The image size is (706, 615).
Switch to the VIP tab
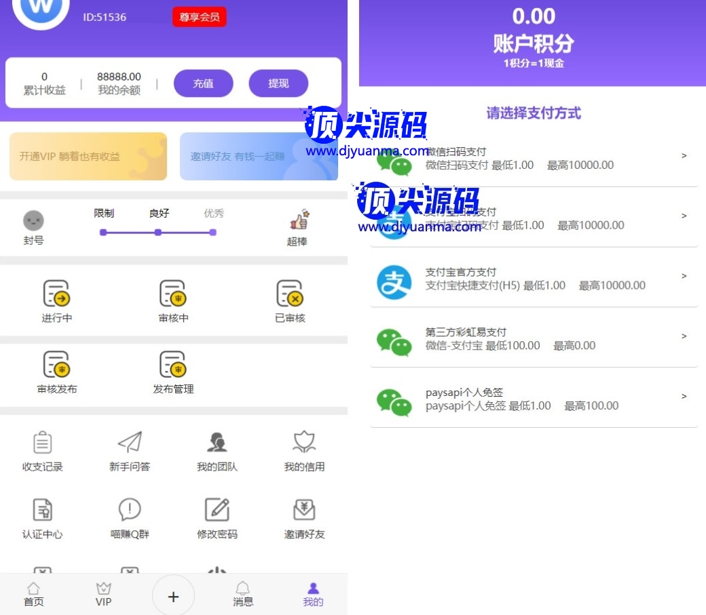[x=103, y=595]
